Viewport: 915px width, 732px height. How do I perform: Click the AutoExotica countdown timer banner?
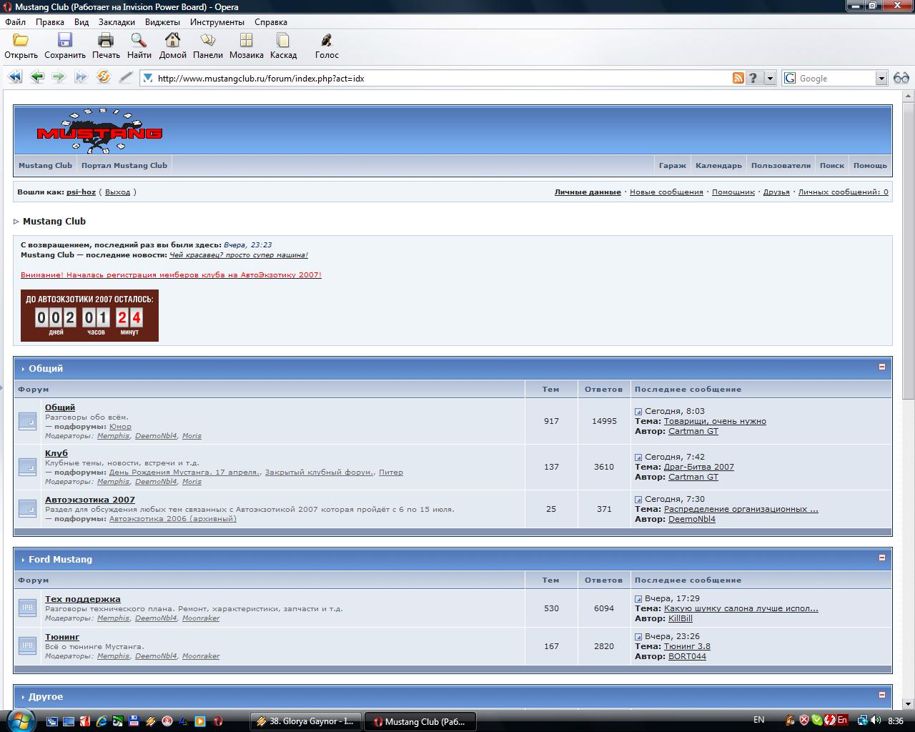coord(89,315)
